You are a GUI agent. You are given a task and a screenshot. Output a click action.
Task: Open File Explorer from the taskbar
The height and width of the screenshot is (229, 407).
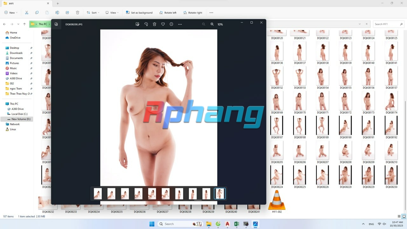pos(209,224)
